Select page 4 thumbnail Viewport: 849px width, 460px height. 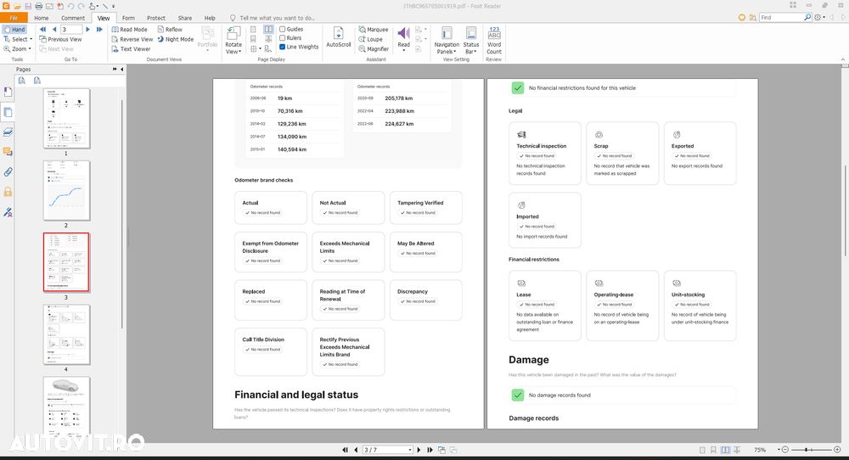[x=66, y=334]
